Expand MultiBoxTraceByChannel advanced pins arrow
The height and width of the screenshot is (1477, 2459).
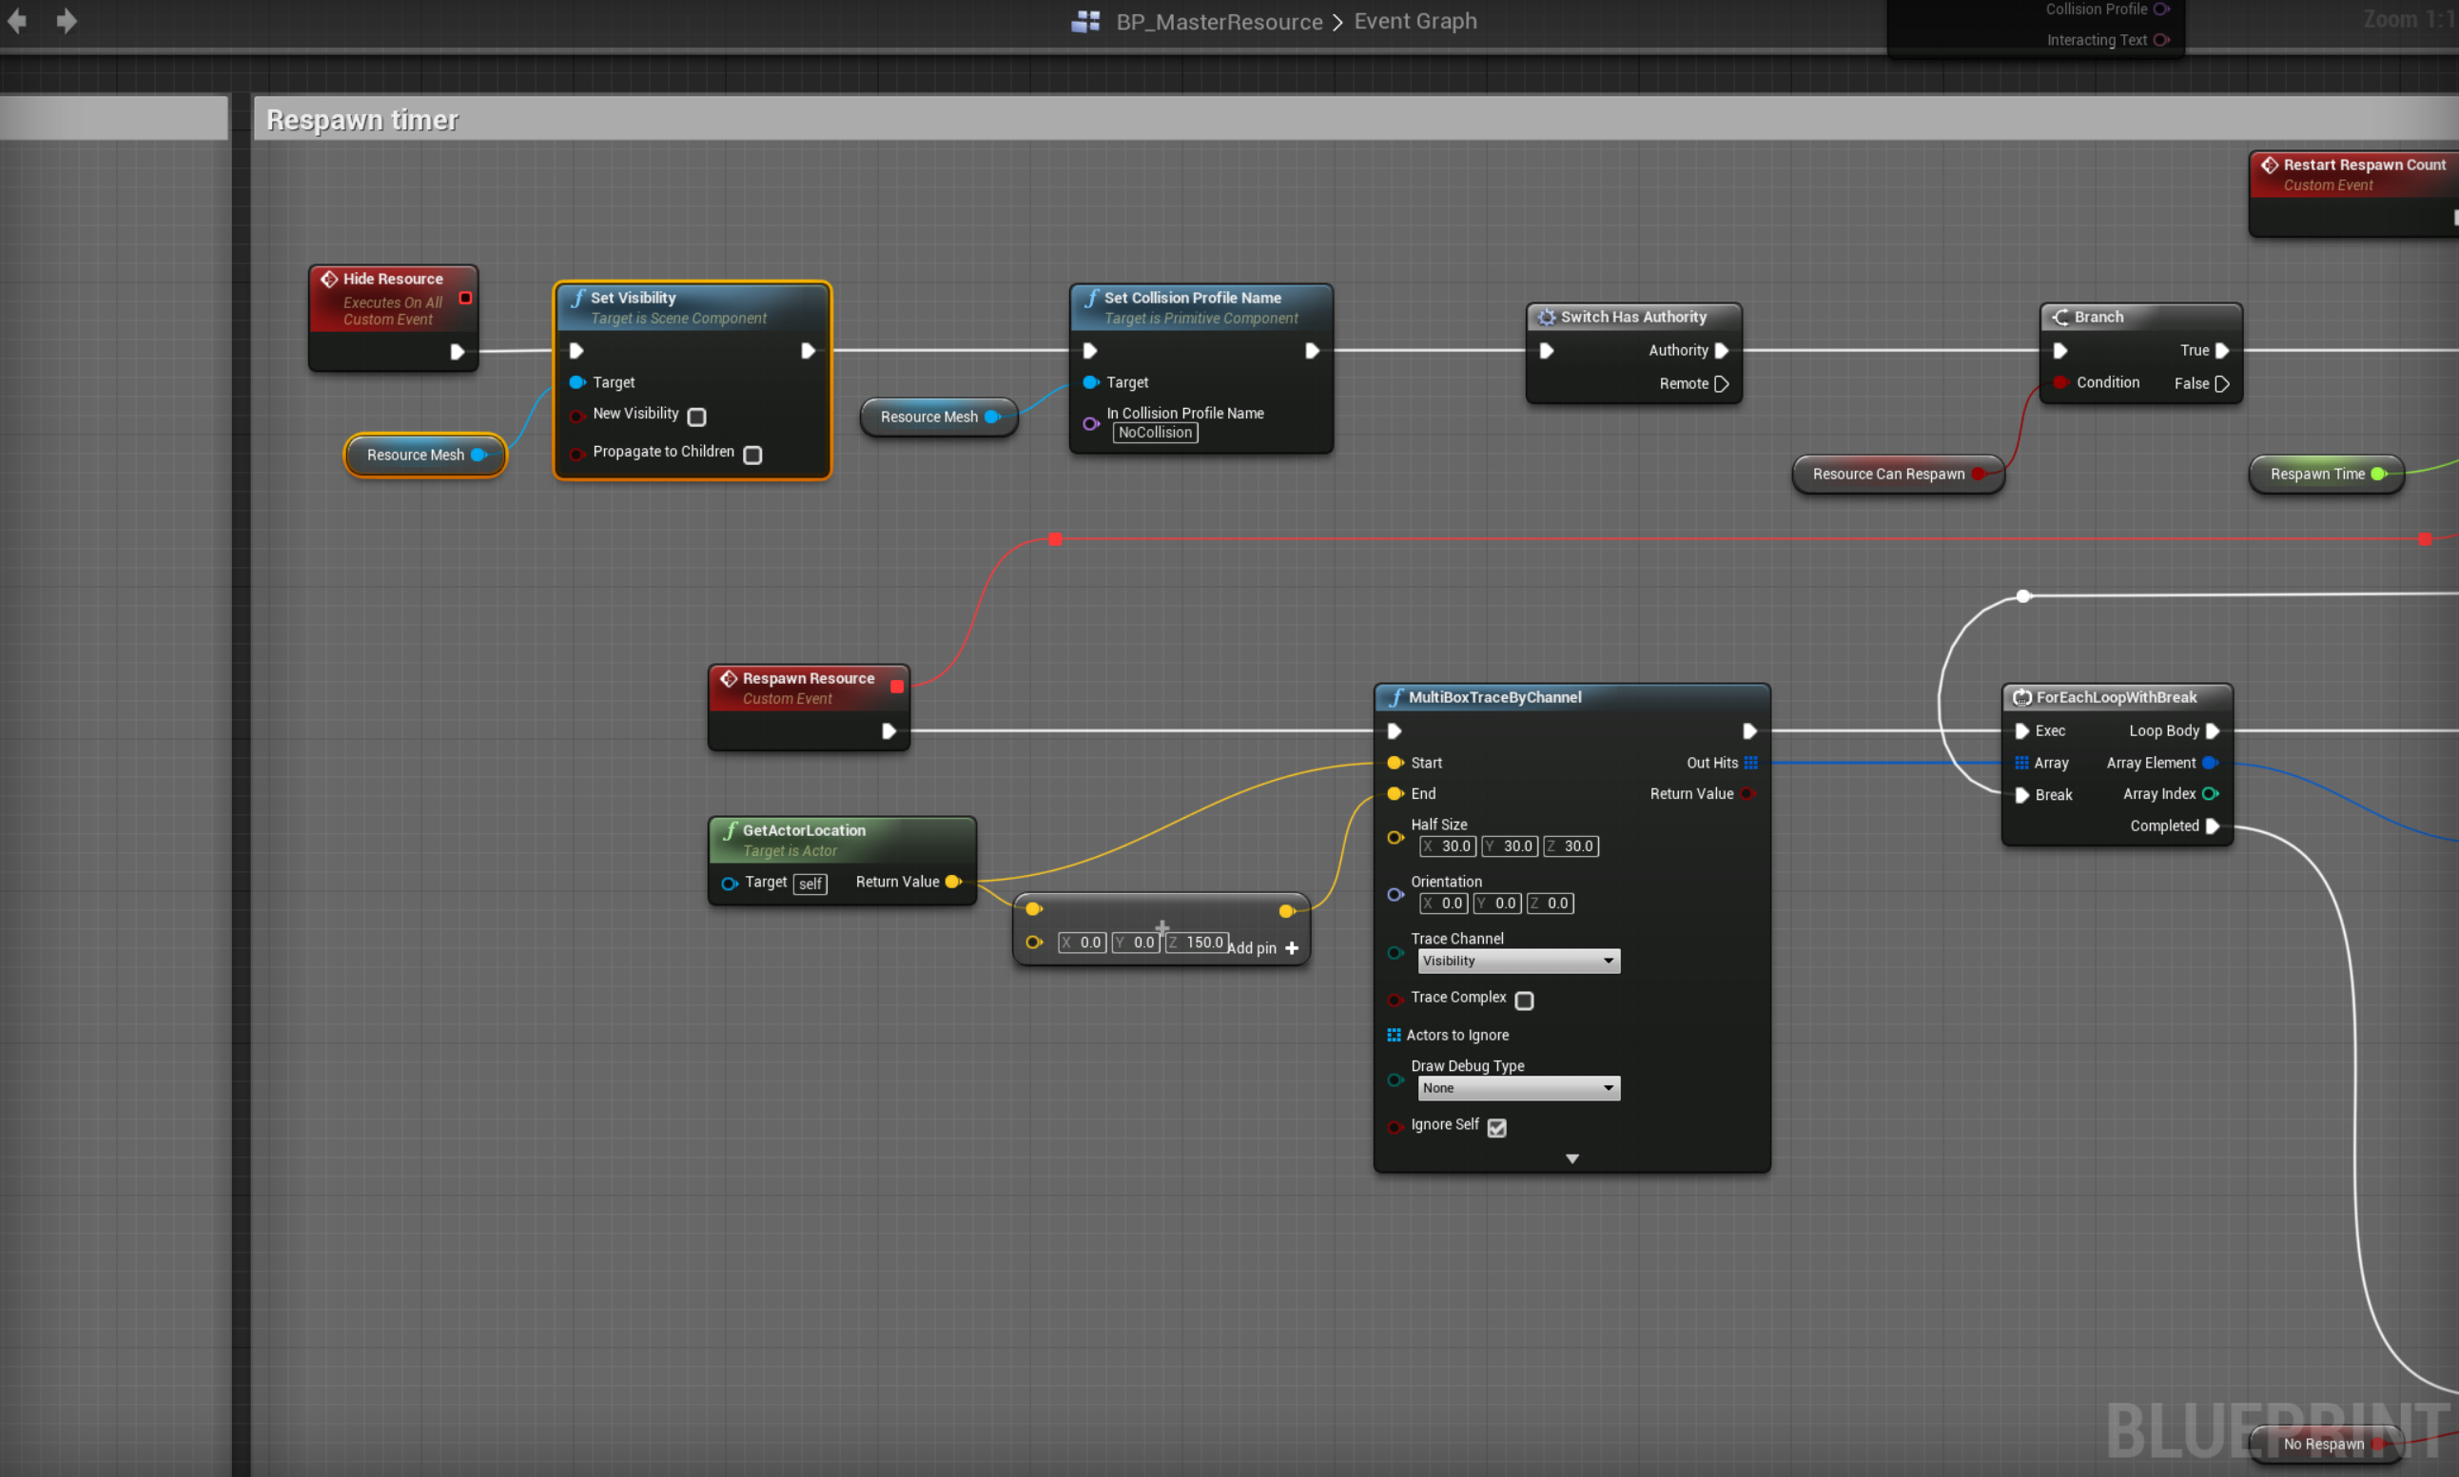pyautogui.click(x=1572, y=1158)
